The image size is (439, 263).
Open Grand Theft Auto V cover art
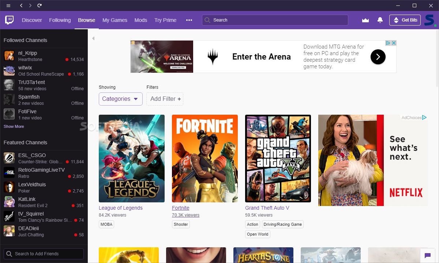pyautogui.click(x=278, y=159)
